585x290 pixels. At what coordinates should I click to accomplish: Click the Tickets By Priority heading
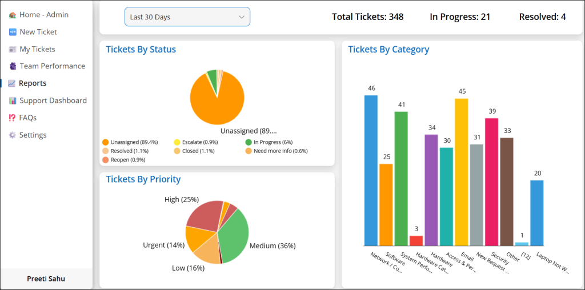point(143,179)
